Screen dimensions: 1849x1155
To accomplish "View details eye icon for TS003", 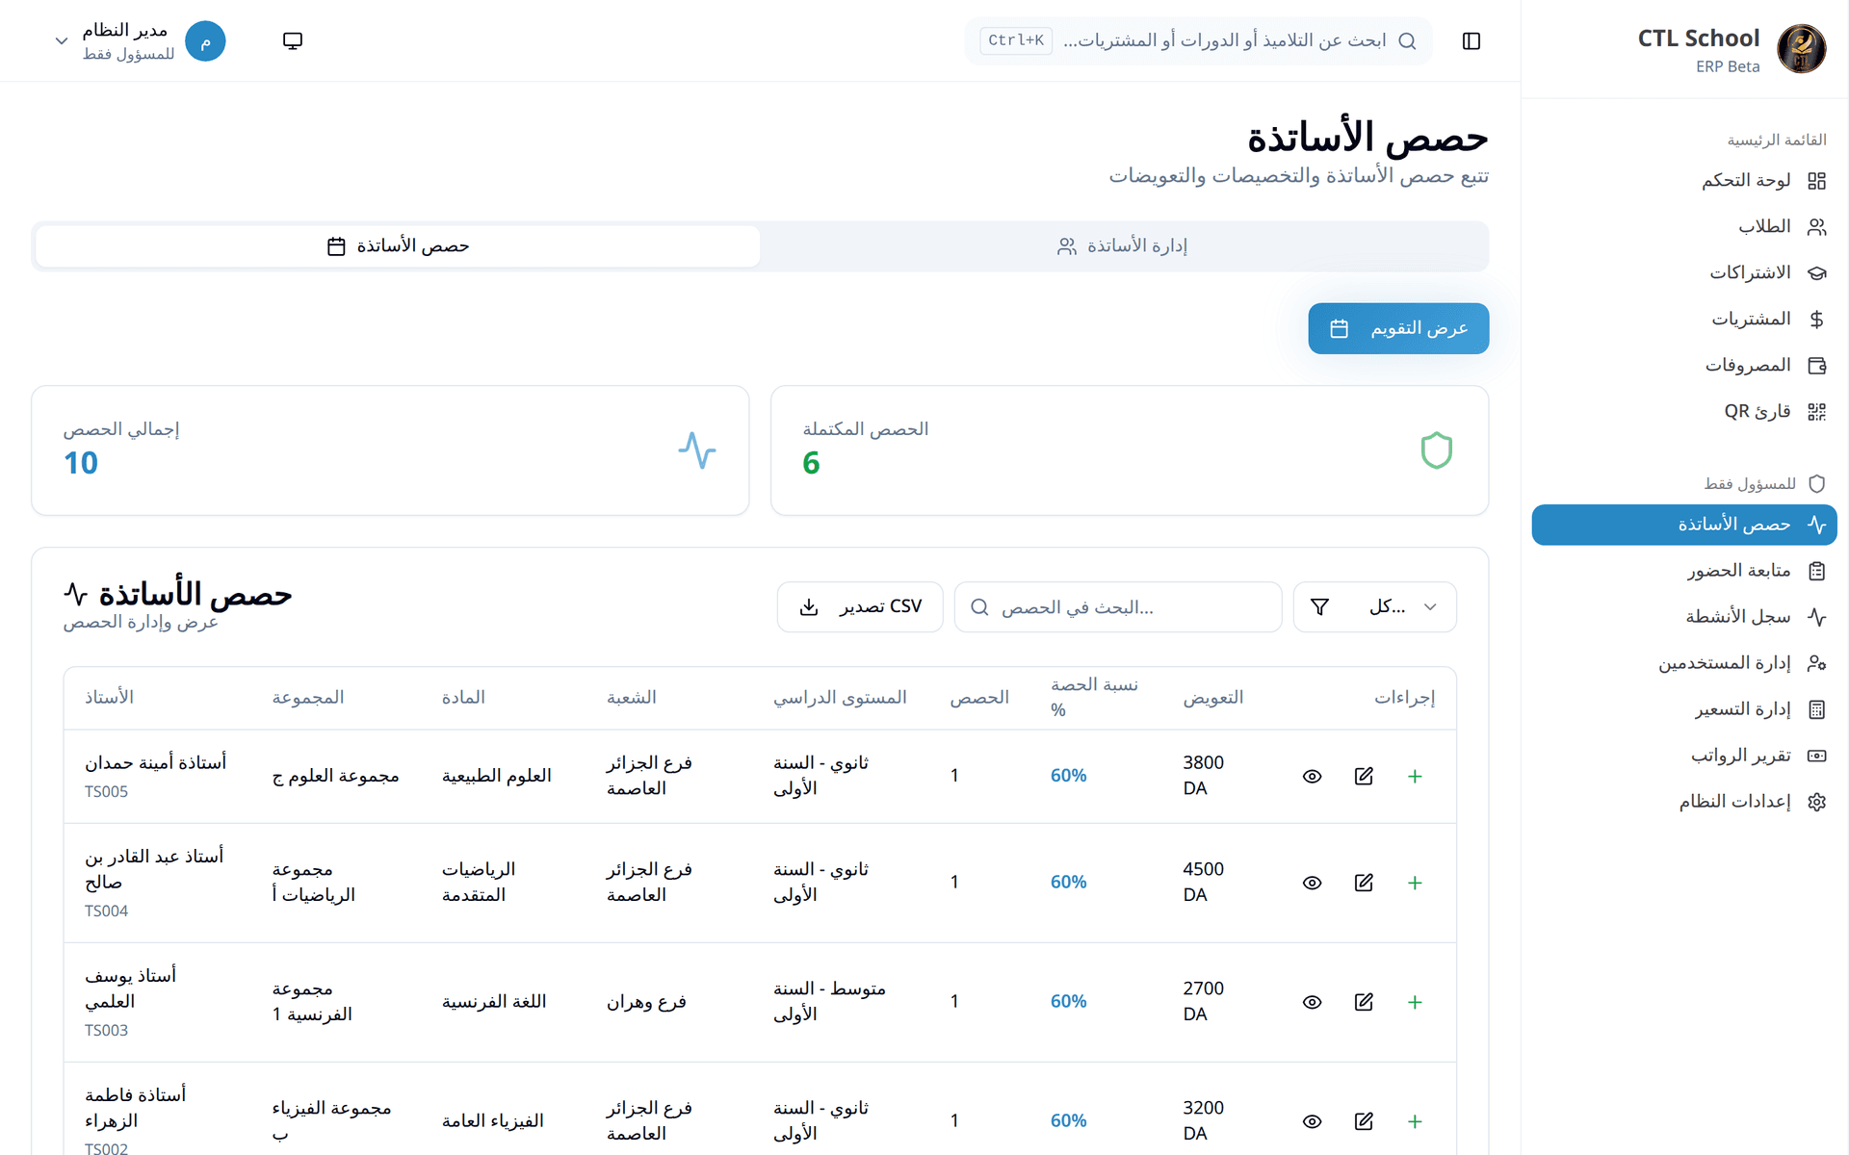I will pos(1312,1002).
